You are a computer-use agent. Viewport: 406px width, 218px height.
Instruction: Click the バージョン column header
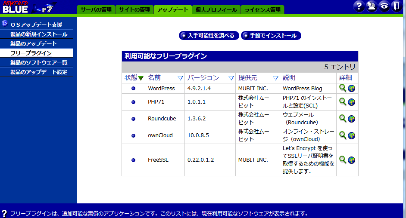[203, 78]
